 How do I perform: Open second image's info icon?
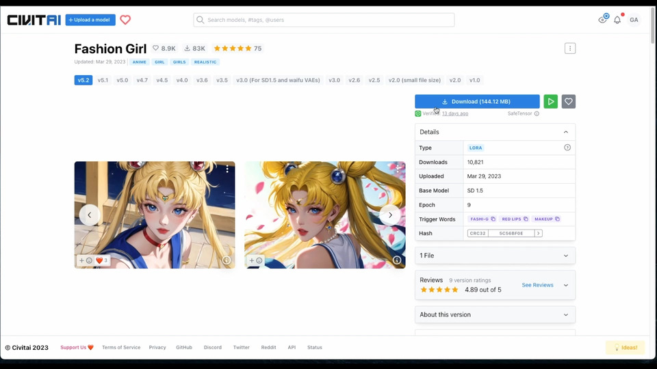397,260
